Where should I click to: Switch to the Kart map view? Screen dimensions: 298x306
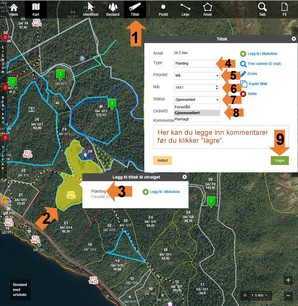coord(36,9)
